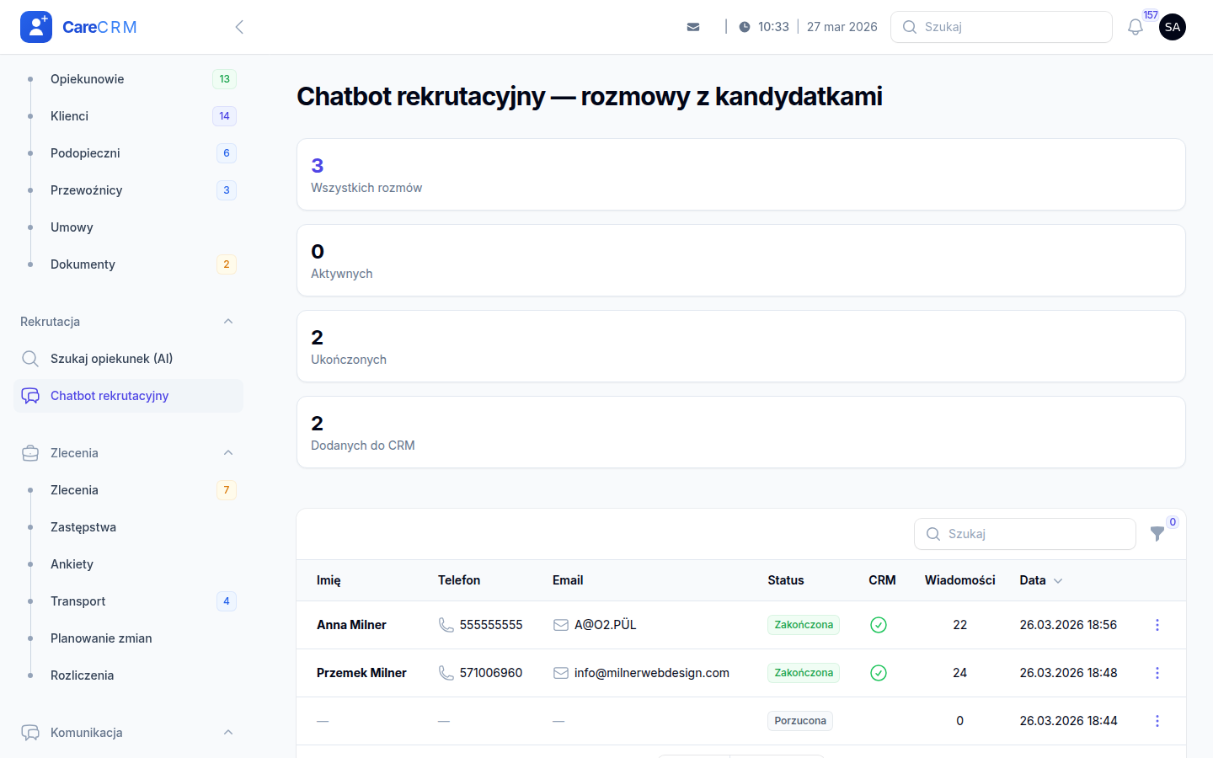This screenshot has height=758, width=1213.
Task: Open the messages envelope icon in top bar
Action: click(x=692, y=26)
